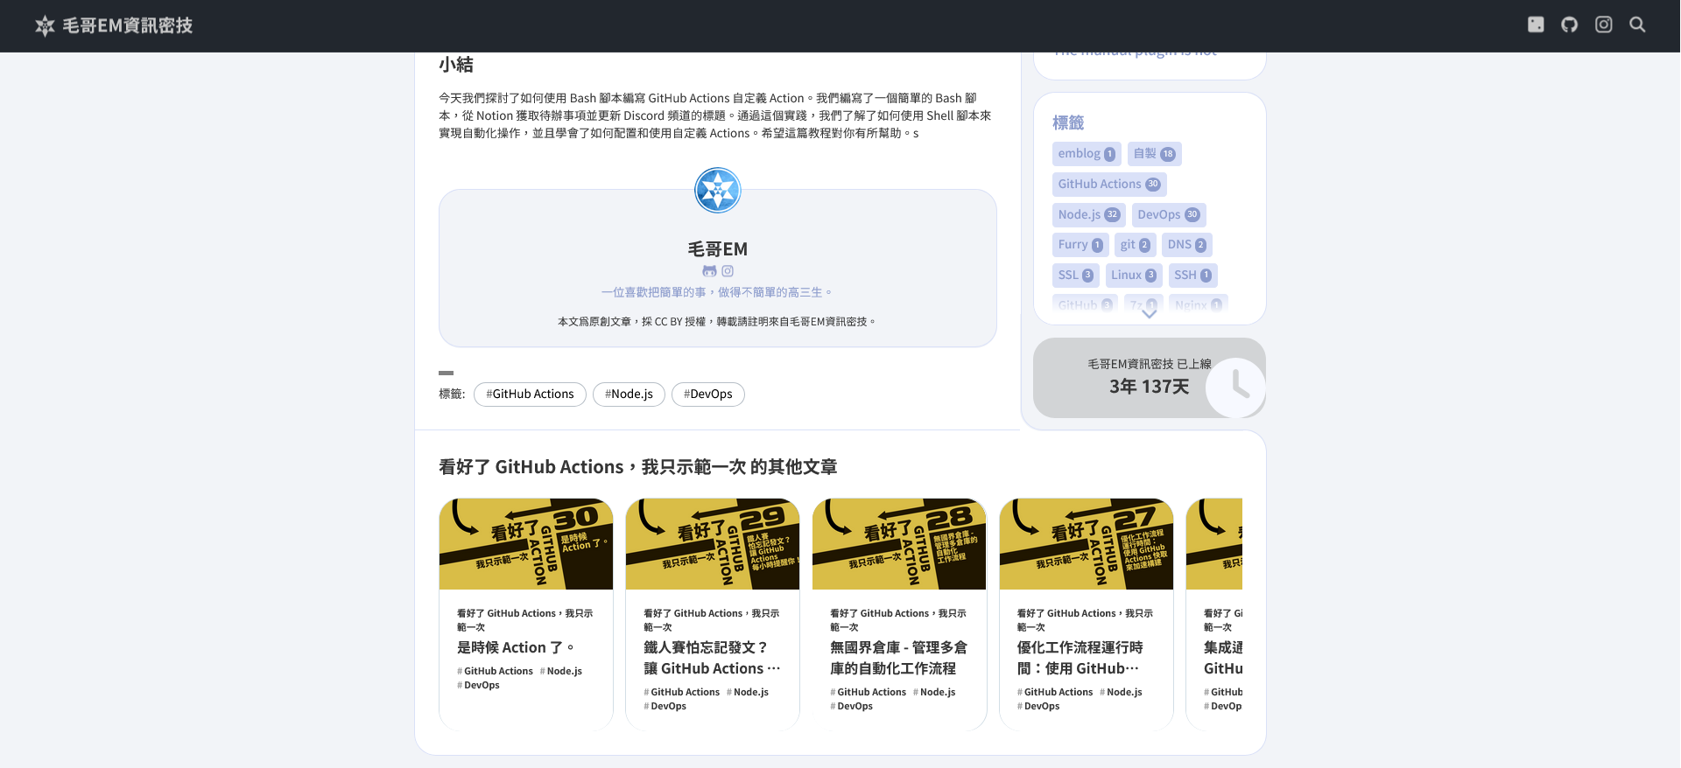Click the GitHub Actions tag under 是時候 Action 了 card
Viewport: 1681px width, 768px height.
pyautogui.click(x=495, y=672)
